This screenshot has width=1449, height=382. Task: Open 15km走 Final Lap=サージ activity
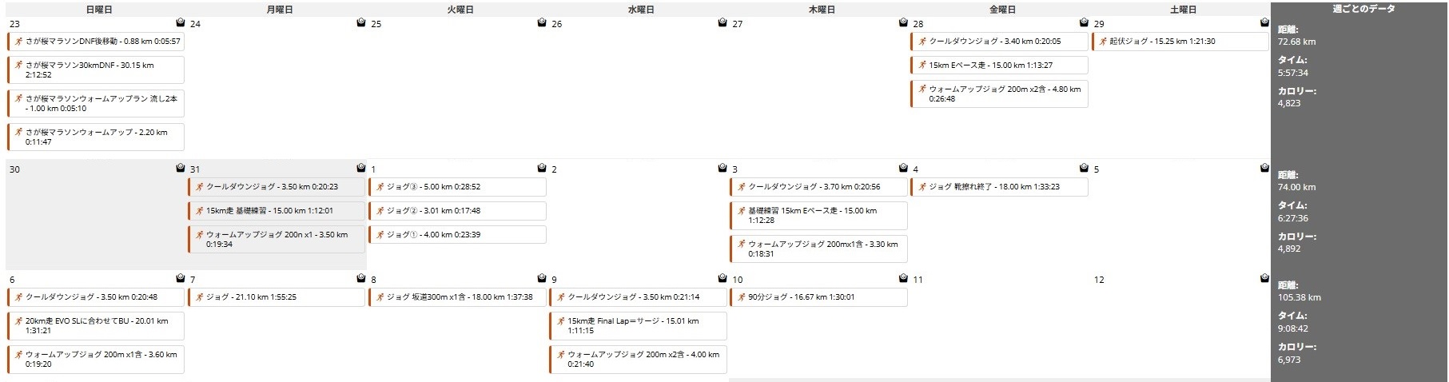pyautogui.click(x=638, y=325)
